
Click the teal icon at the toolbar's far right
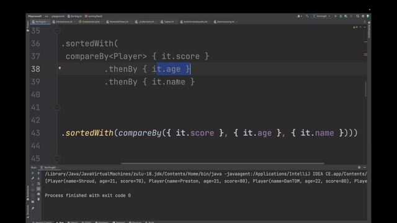(368, 16)
